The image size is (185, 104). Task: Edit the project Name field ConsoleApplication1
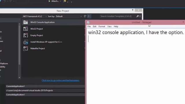45,86
